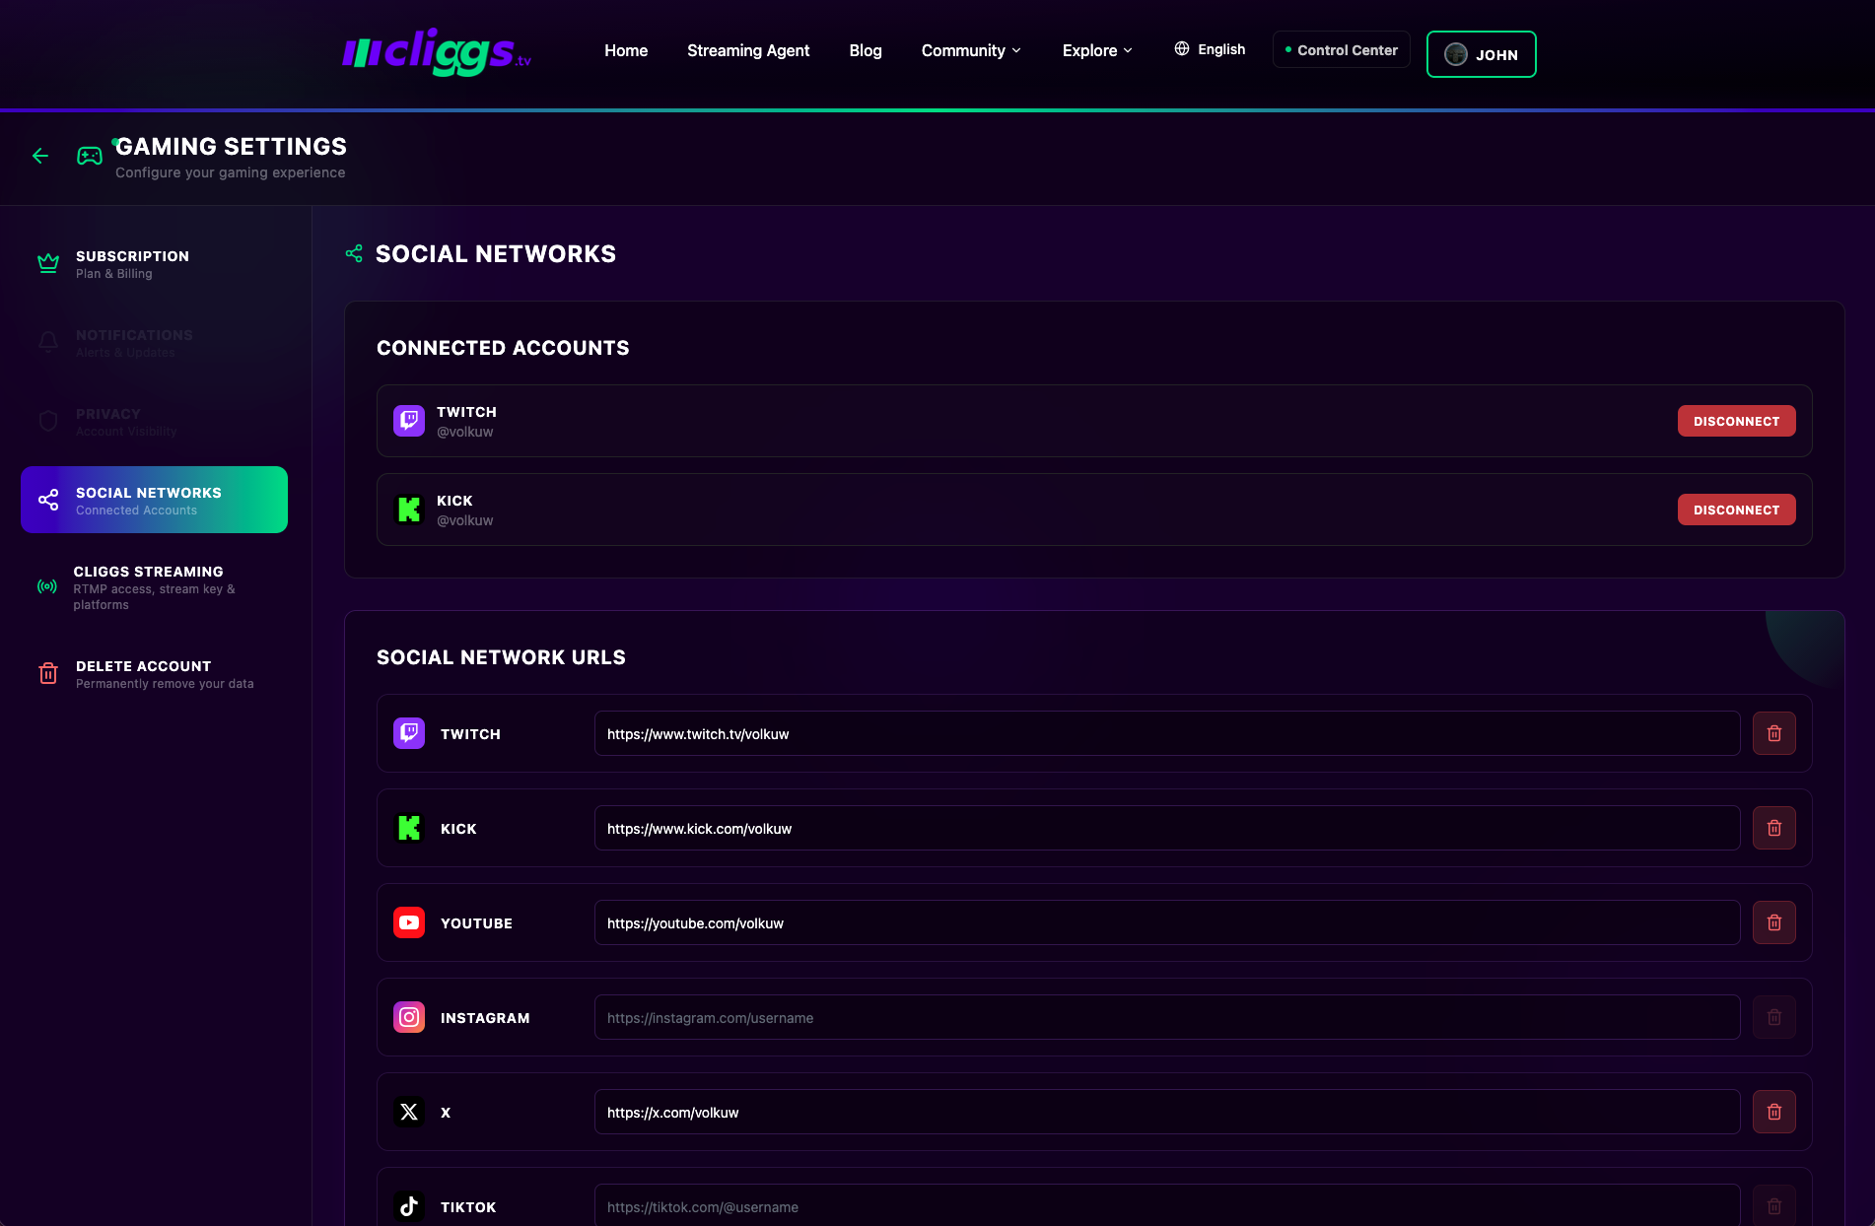1875x1226 pixels.
Task: Click the Social Network URLs heading
Action: coord(501,657)
